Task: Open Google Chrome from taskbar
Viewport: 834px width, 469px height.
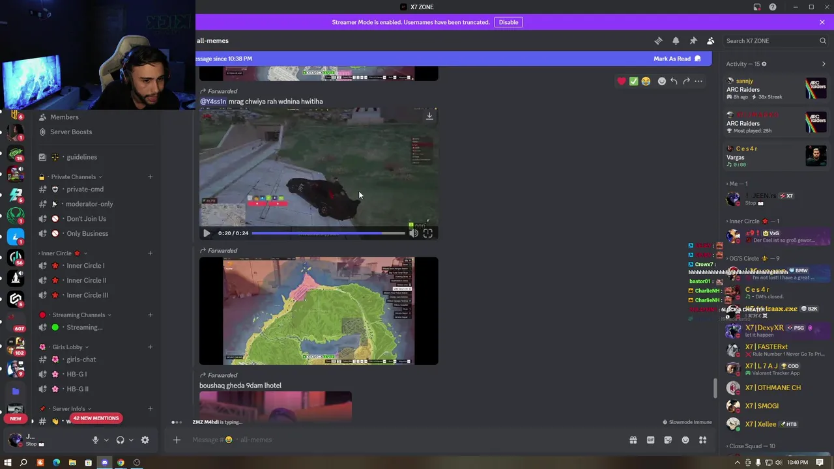Action: (121, 462)
